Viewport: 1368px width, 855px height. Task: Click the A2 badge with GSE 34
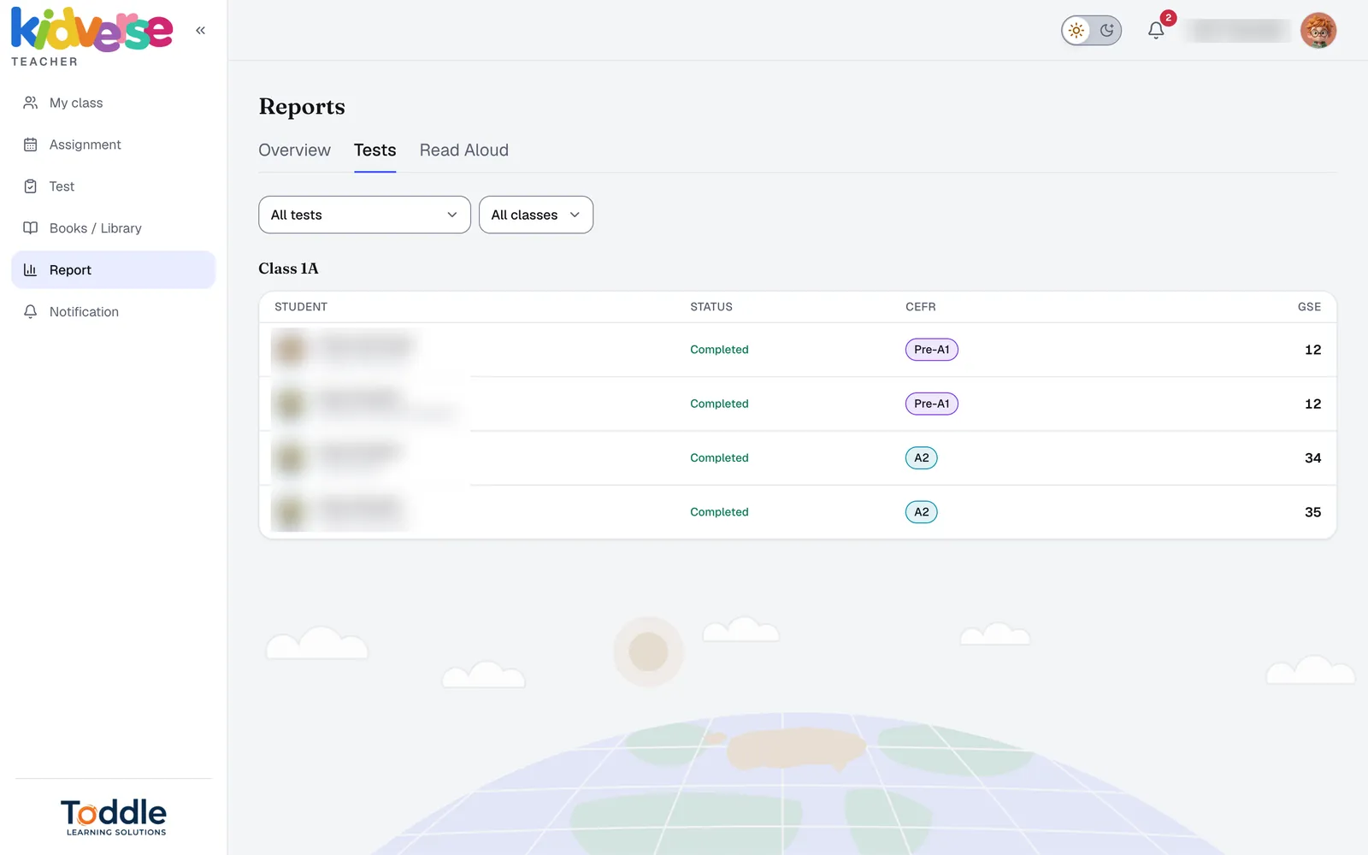point(922,458)
